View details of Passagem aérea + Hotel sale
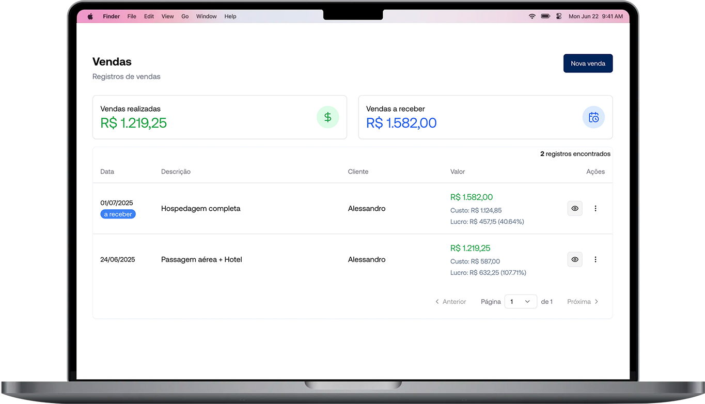705x404 pixels. click(574, 259)
